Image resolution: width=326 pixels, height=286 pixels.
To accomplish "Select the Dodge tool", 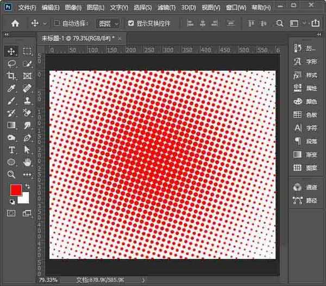I will pyautogui.click(x=11, y=137).
